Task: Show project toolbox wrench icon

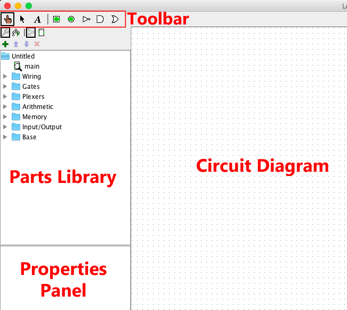Action: [5, 33]
